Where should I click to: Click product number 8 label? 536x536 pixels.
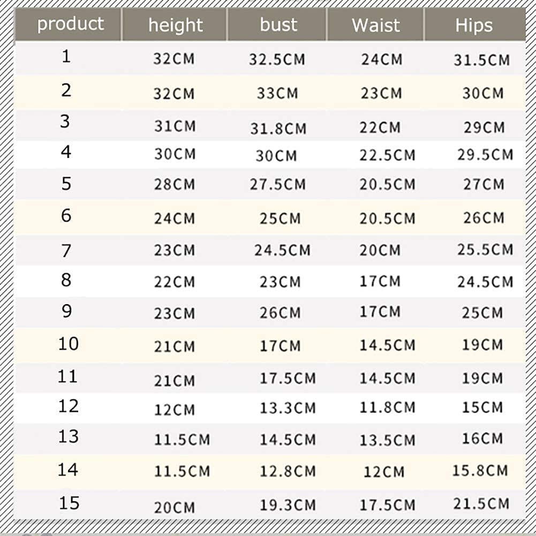66,280
